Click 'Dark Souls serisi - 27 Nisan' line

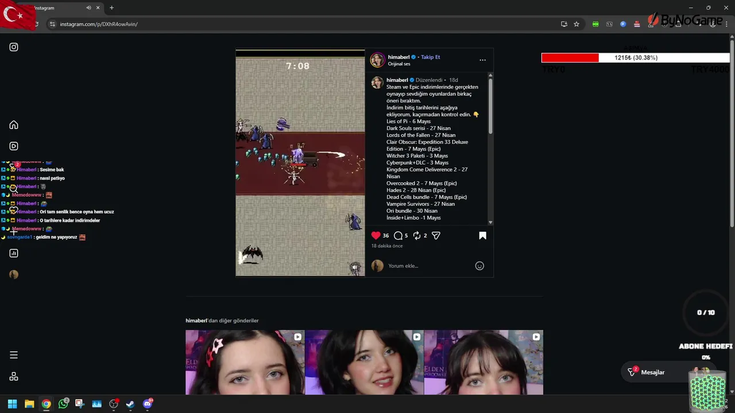(419, 128)
